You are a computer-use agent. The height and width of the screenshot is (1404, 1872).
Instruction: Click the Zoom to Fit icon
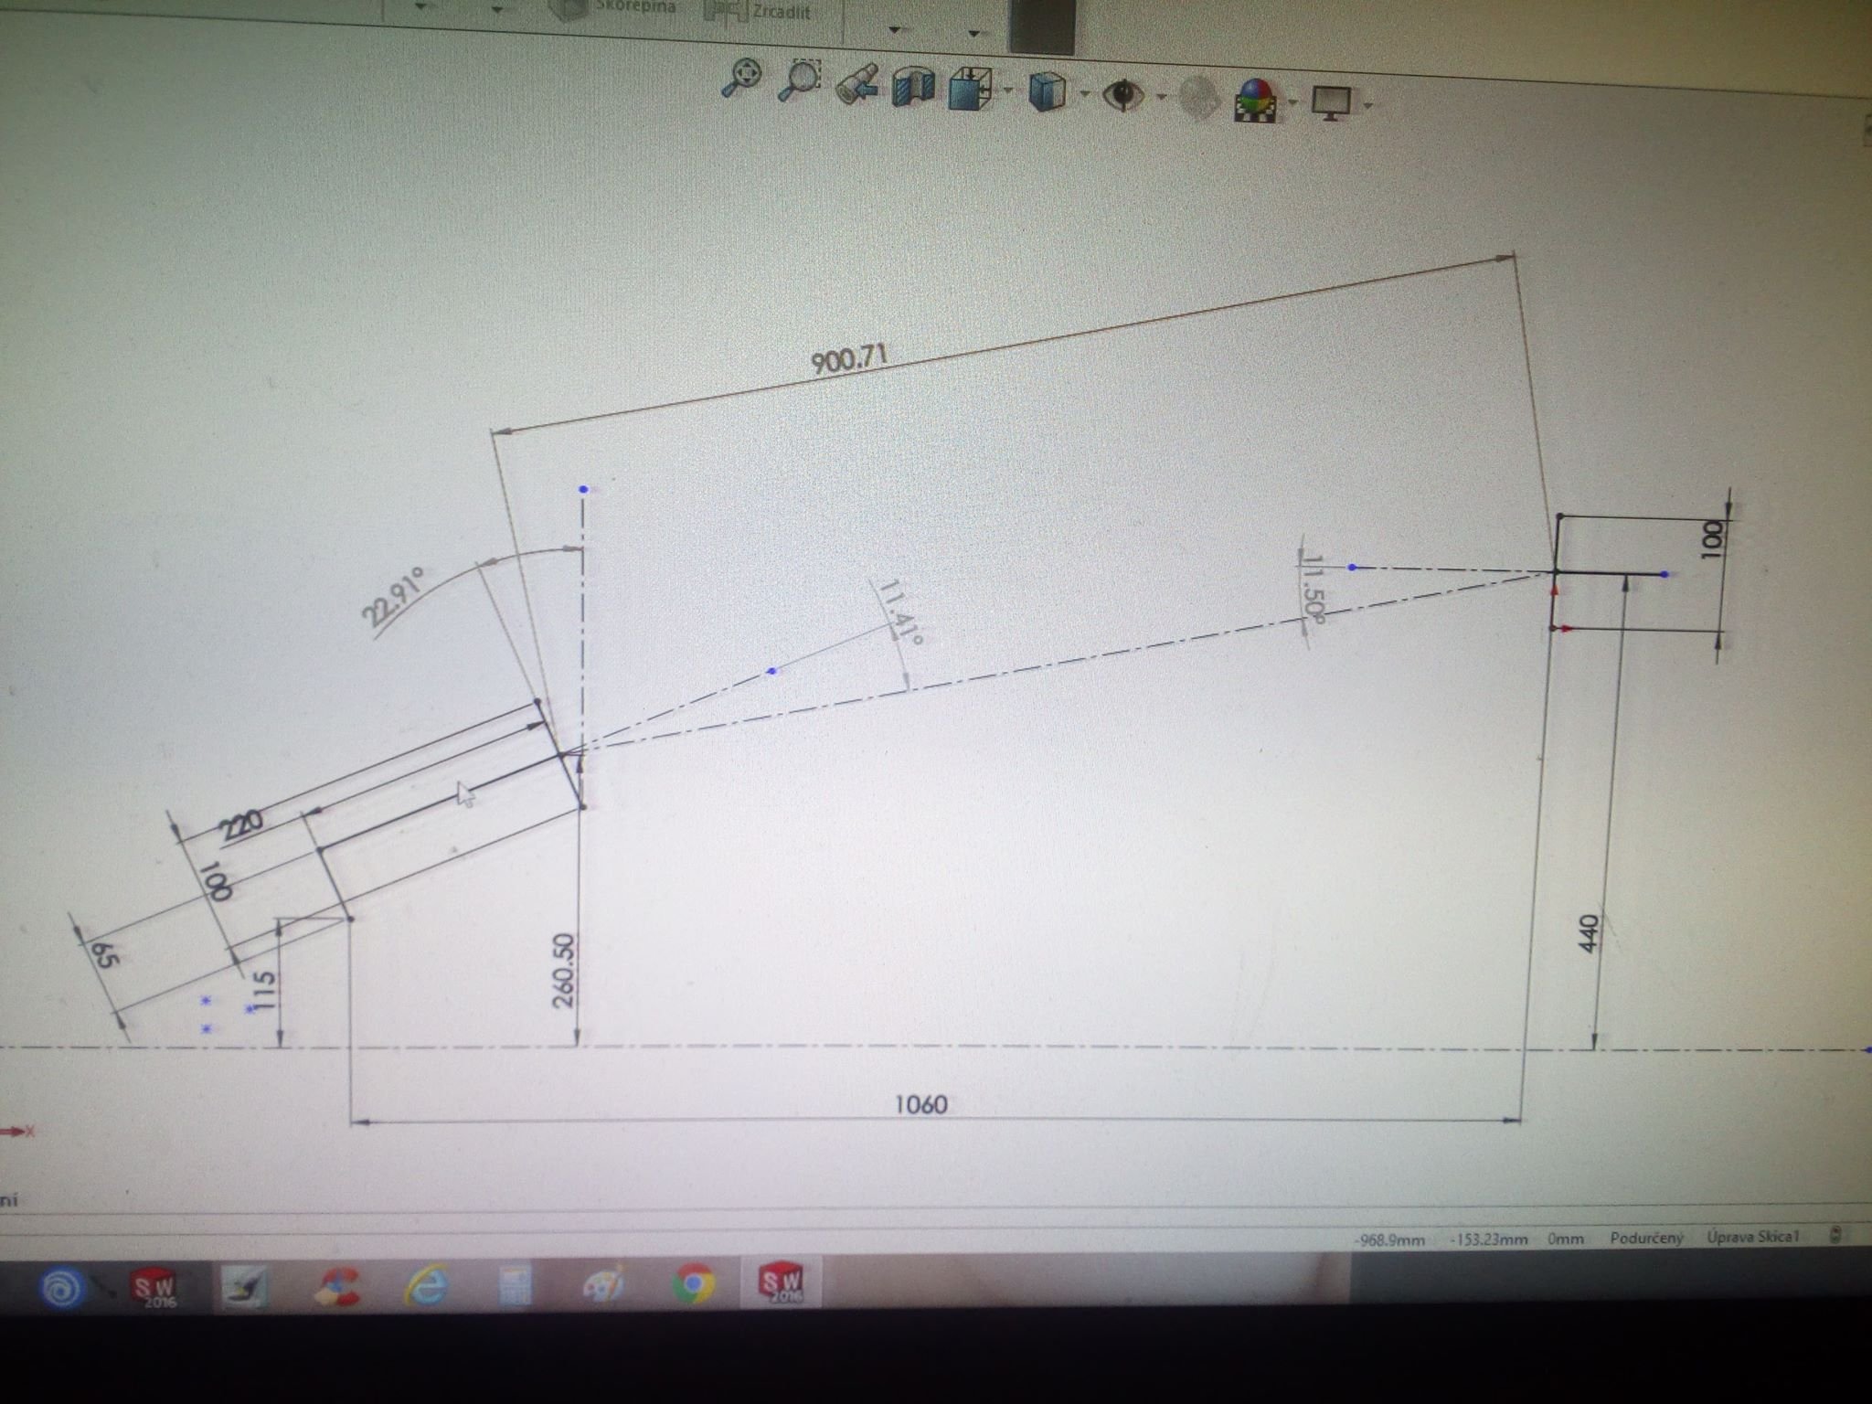pyautogui.click(x=741, y=78)
